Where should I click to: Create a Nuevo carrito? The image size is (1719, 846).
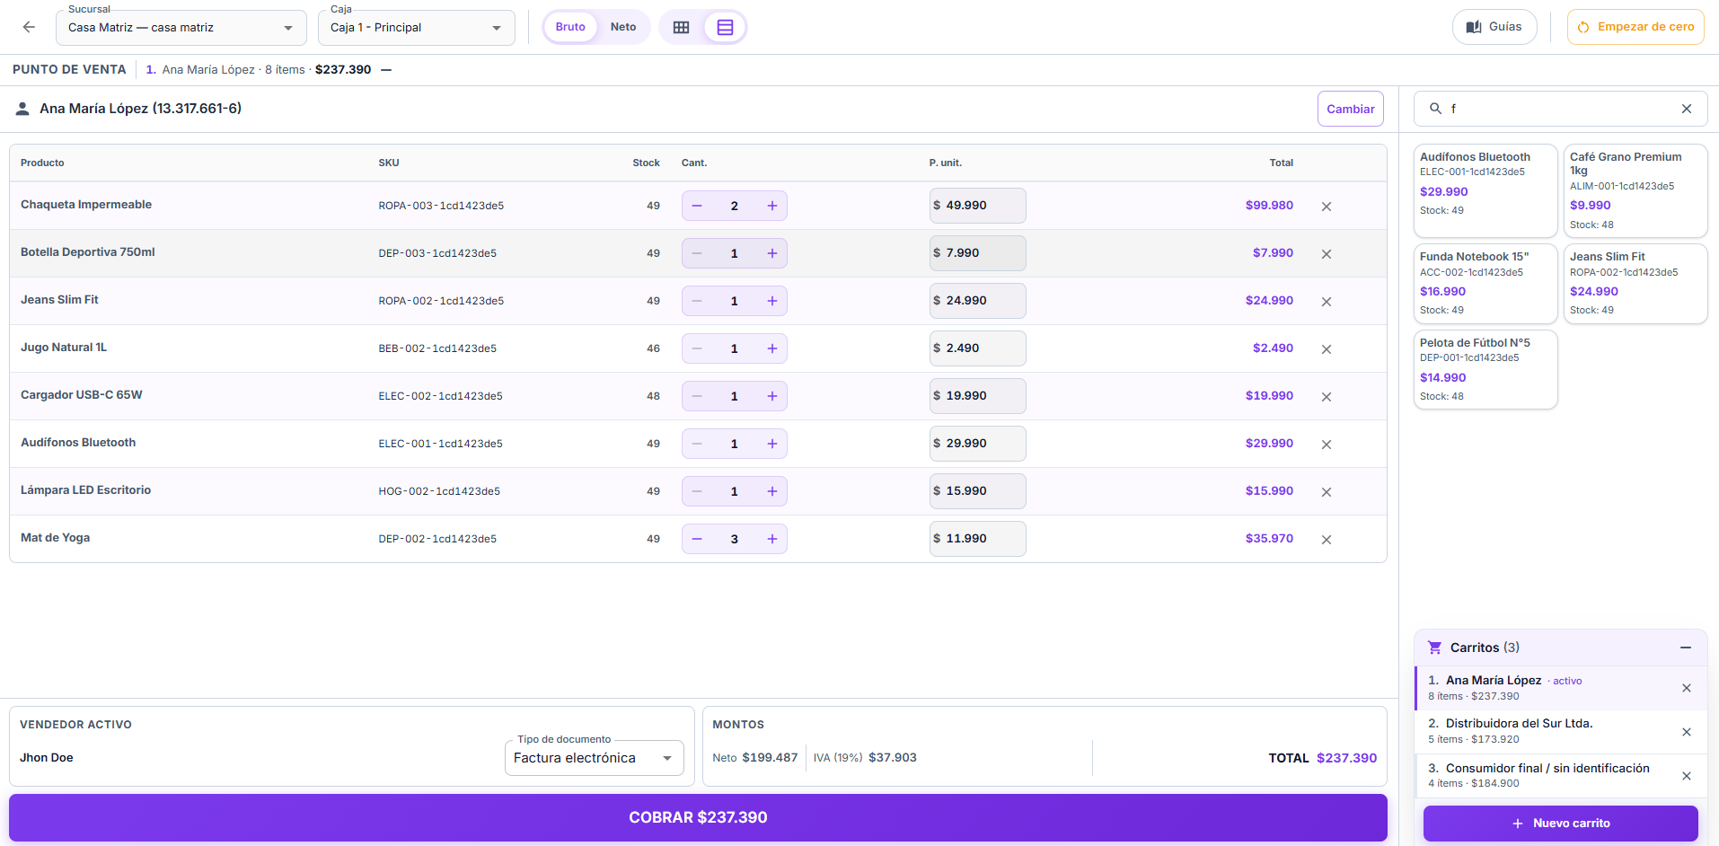[1561, 824]
